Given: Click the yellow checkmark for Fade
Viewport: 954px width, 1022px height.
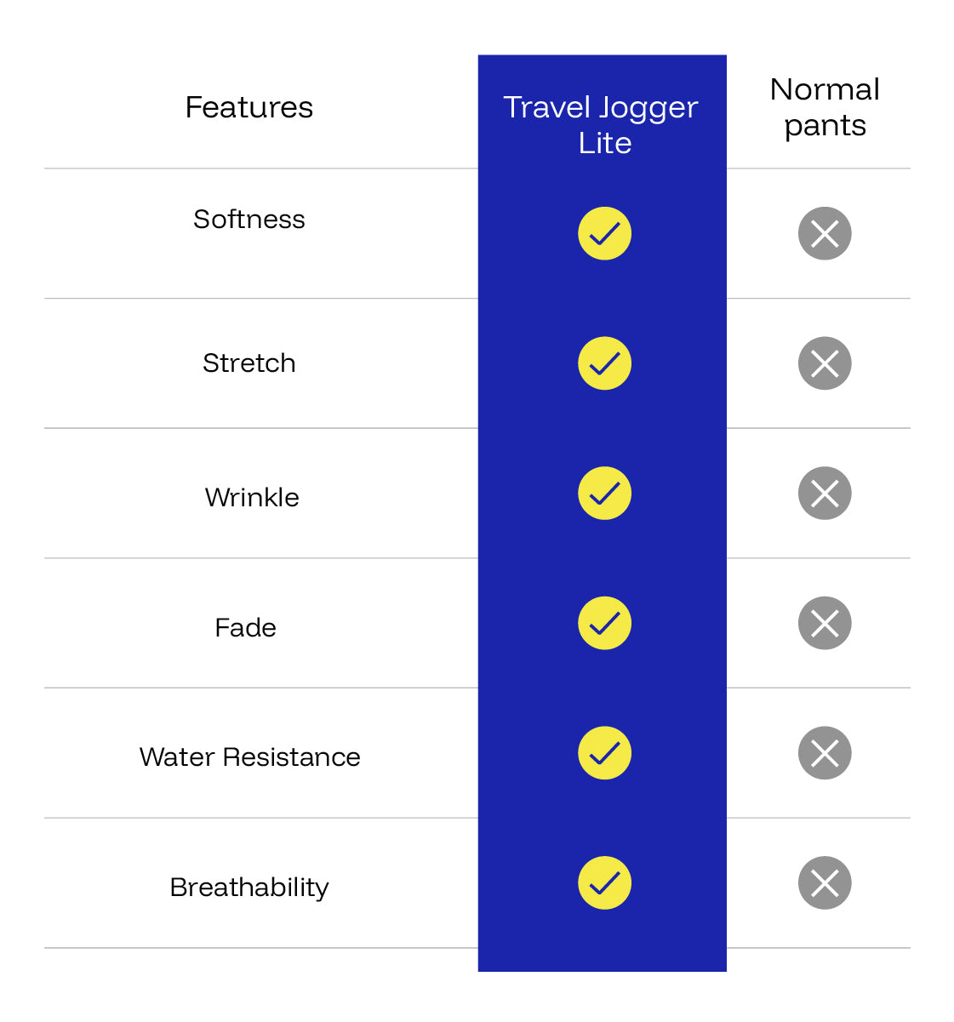Looking at the screenshot, I should pos(604,623).
